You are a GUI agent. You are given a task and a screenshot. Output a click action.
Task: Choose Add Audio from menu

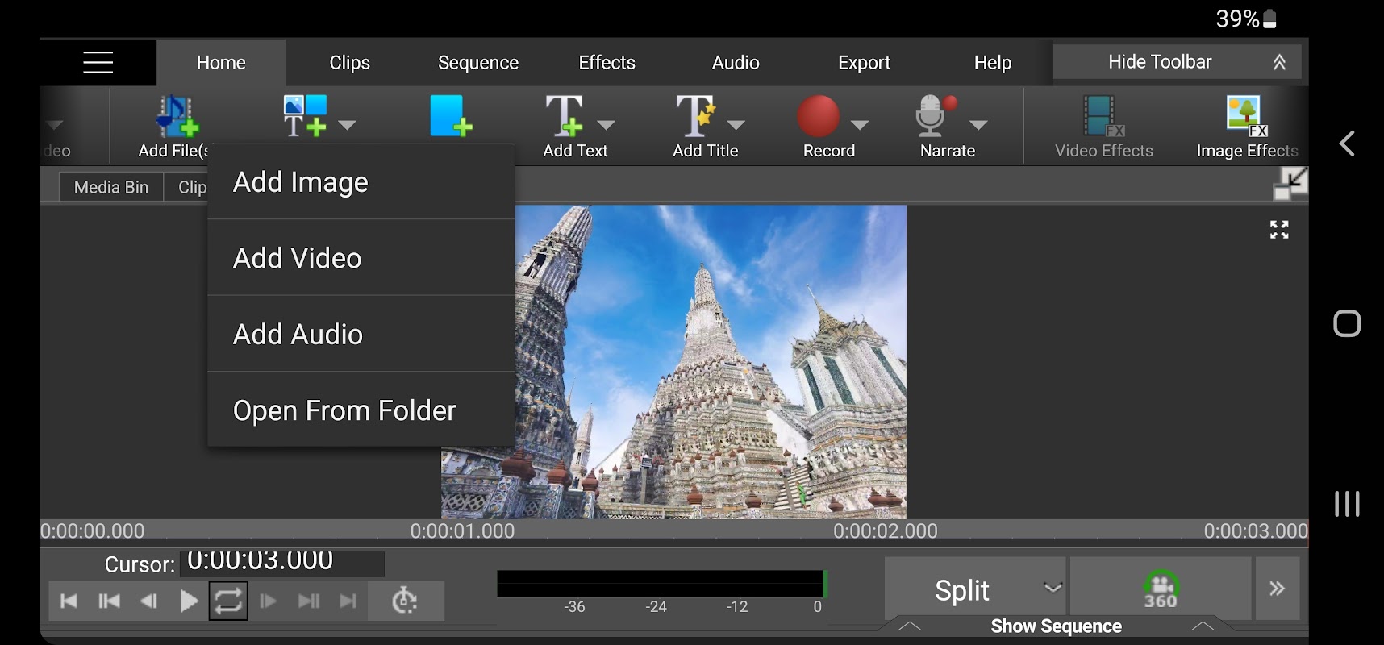(x=361, y=334)
